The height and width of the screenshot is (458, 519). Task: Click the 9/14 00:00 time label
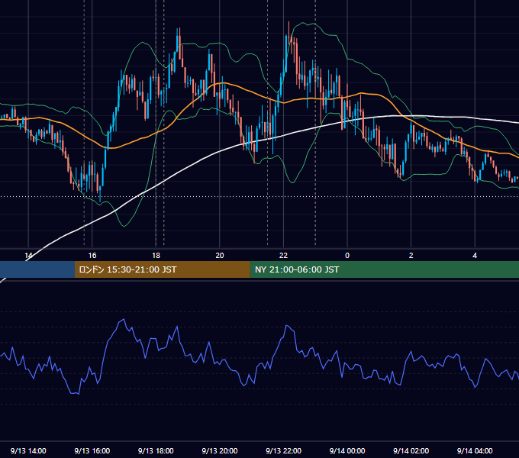(x=347, y=450)
